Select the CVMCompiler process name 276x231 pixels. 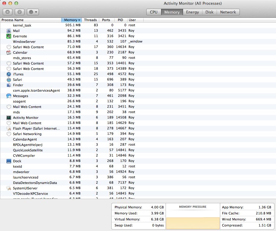[24, 156]
